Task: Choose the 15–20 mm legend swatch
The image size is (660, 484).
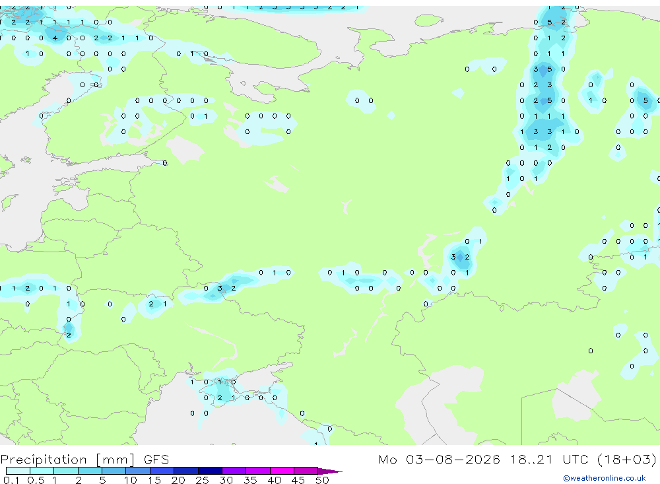Action: [x=162, y=471]
